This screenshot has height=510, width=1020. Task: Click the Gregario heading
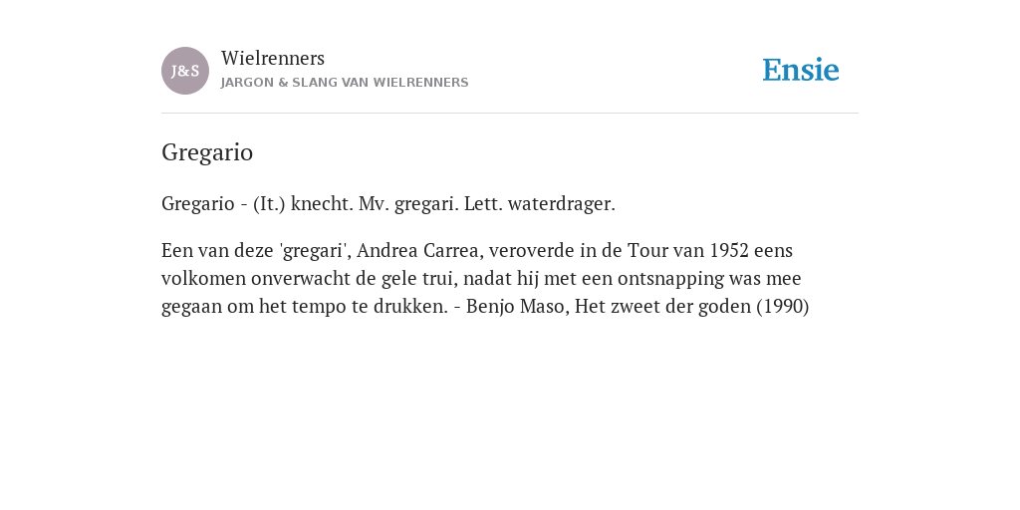(207, 152)
